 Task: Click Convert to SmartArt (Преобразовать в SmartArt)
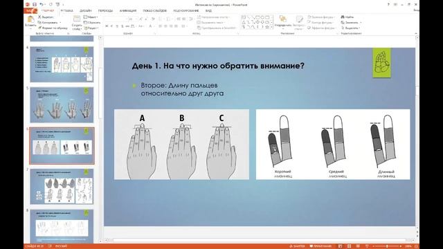click(217, 28)
